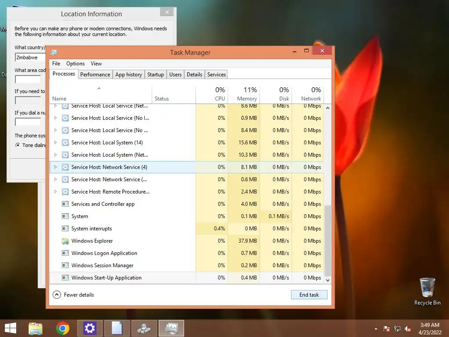Sort by the Status column header
This screenshot has width=449, height=337.
tap(174, 95)
